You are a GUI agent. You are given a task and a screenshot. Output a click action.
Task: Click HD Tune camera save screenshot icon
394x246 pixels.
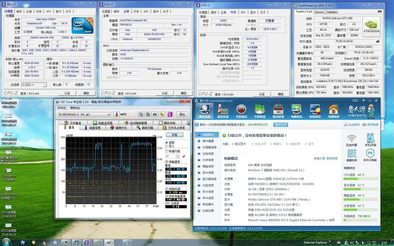[155, 115]
